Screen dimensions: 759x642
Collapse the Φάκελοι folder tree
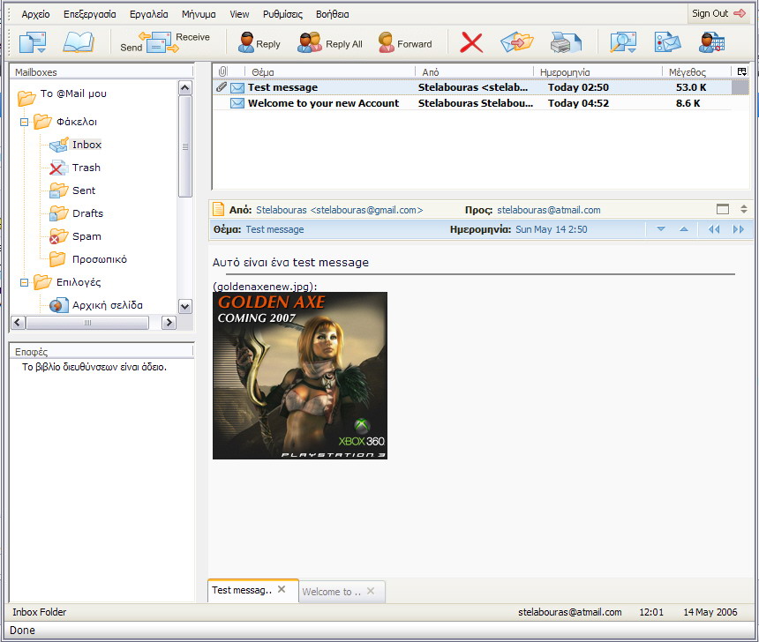coord(25,123)
